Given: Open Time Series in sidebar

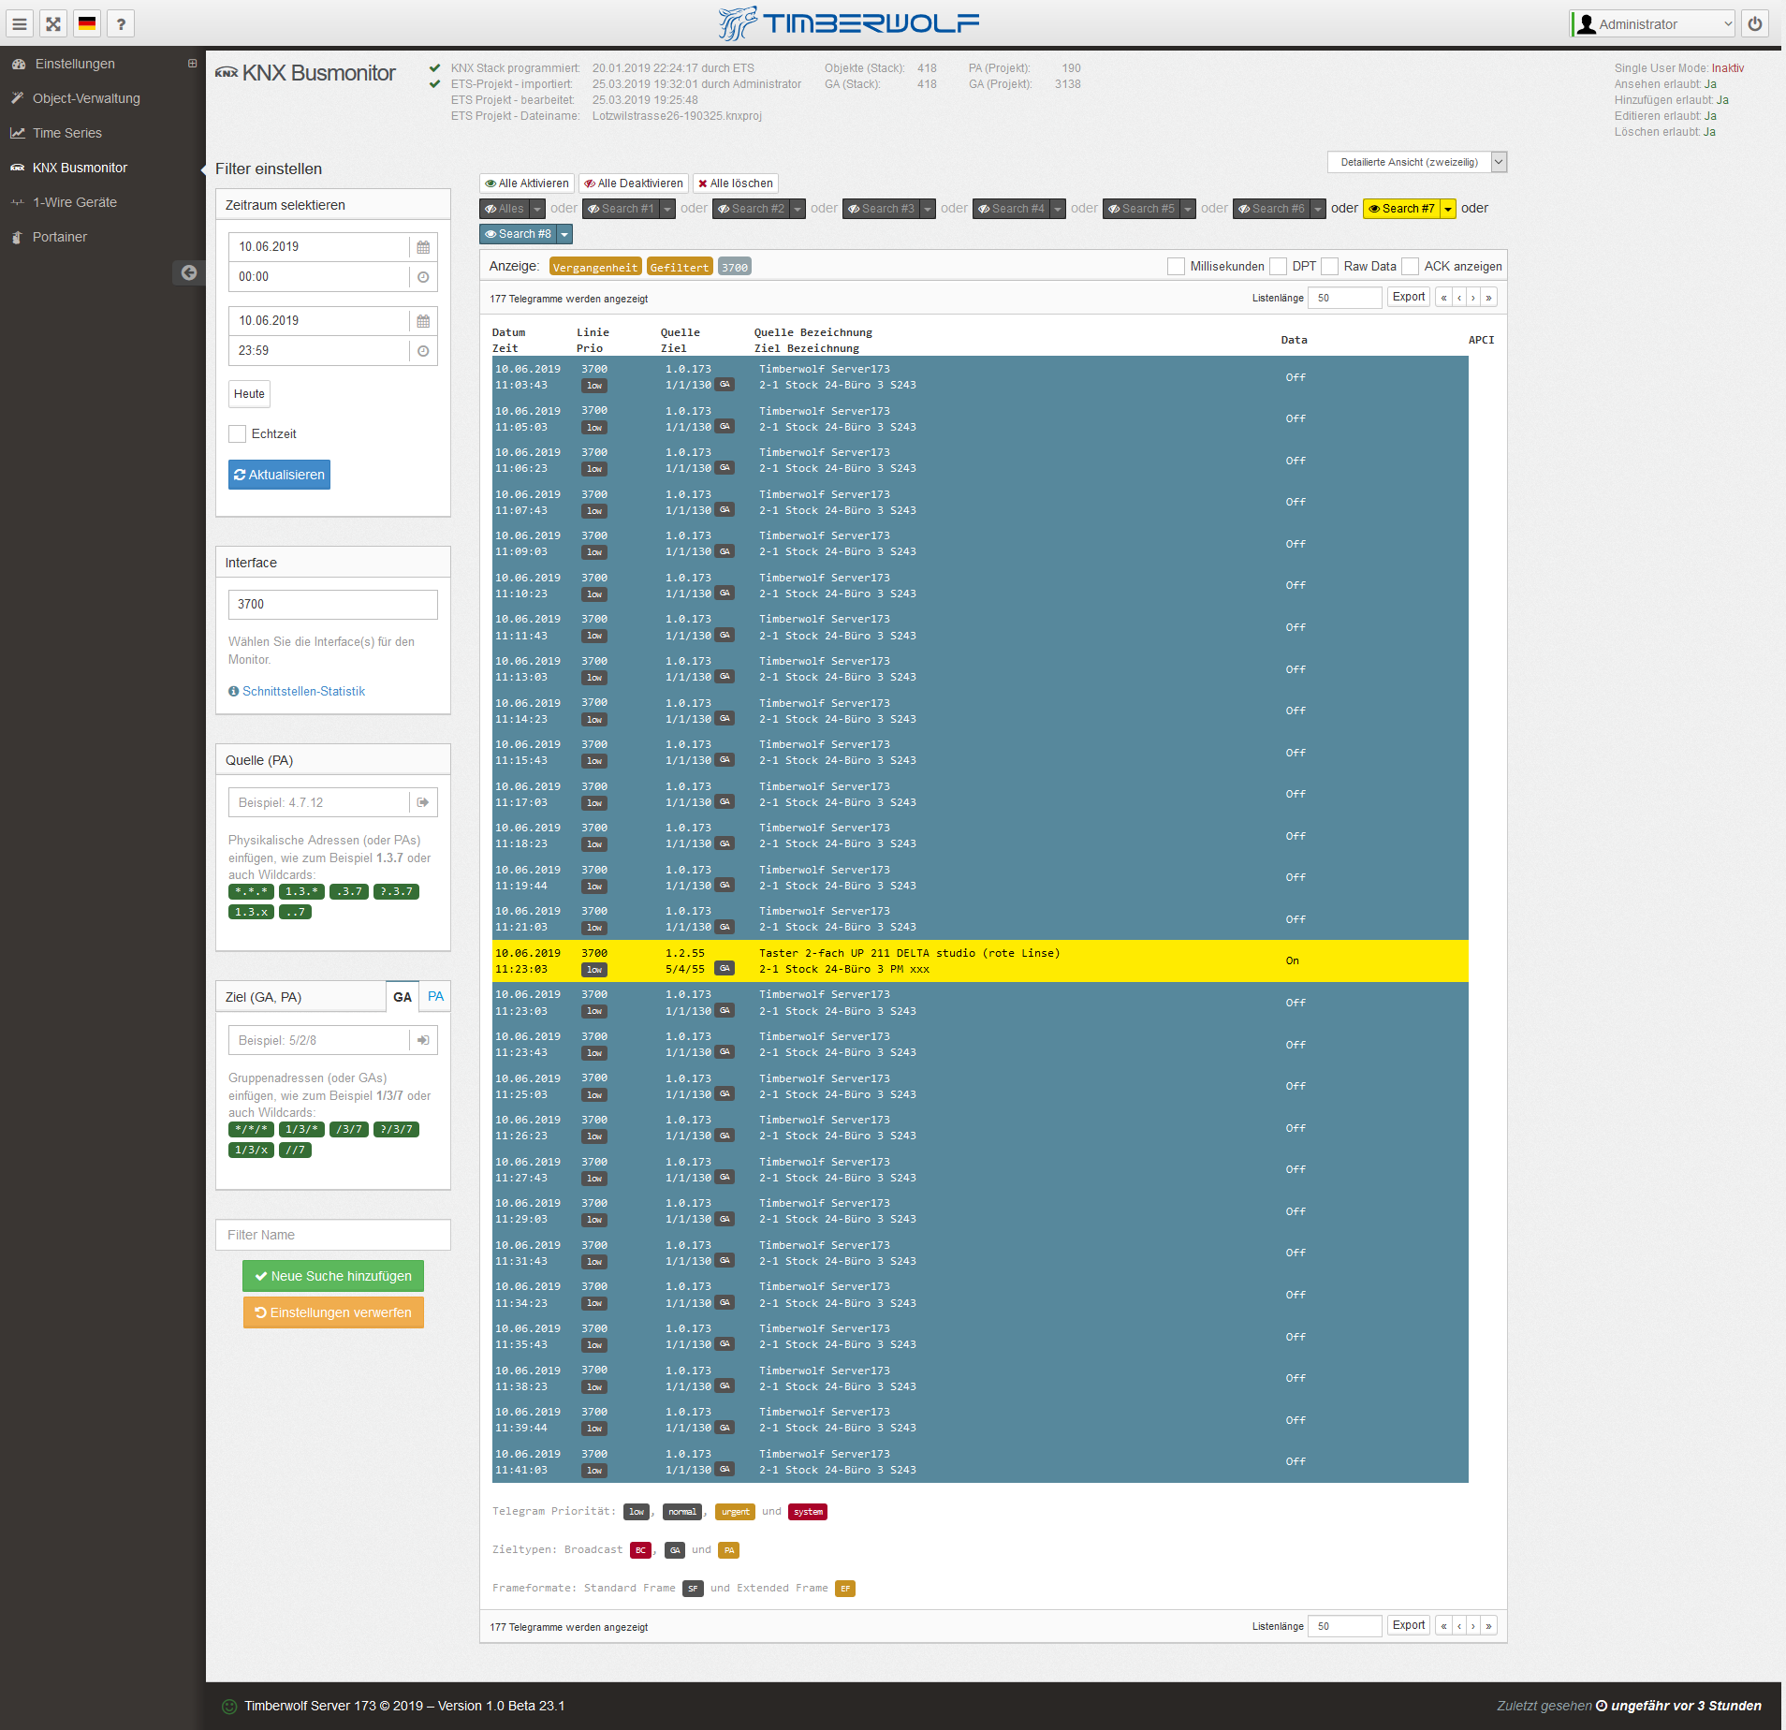Looking at the screenshot, I should point(67,133).
